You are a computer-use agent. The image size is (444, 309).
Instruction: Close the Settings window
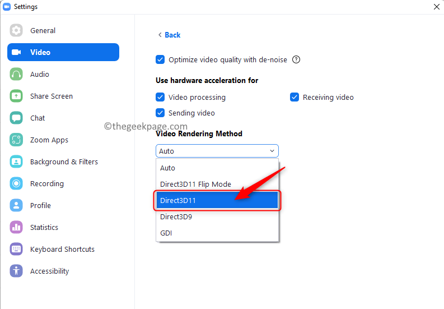pos(436,7)
